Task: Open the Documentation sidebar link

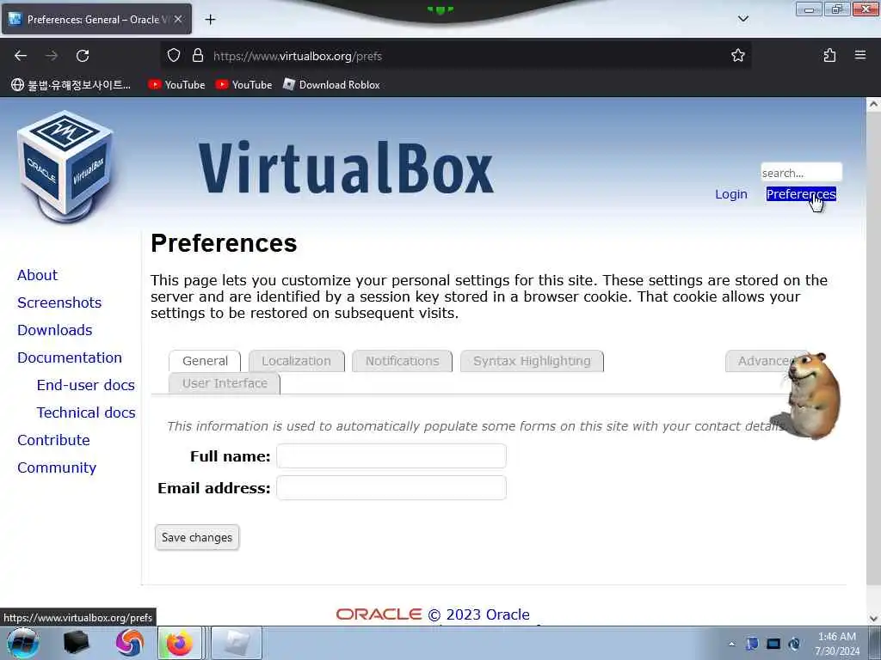Action: pyautogui.click(x=69, y=357)
